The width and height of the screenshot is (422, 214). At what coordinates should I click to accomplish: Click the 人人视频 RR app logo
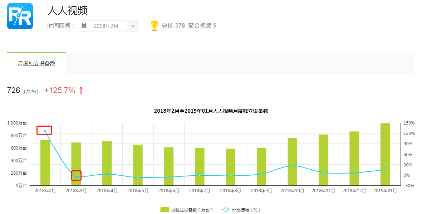pos(20,16)
